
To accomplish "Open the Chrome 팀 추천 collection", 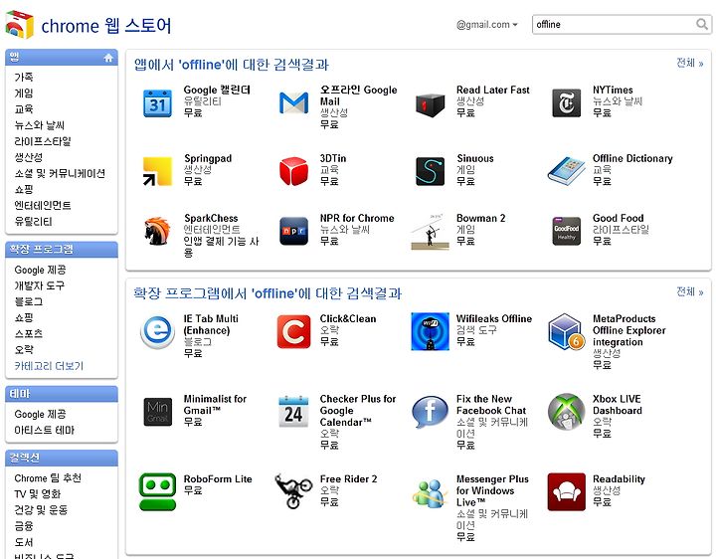I will tap(48, 478).
